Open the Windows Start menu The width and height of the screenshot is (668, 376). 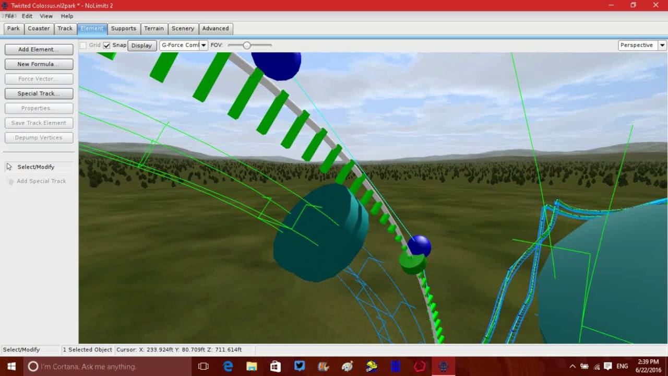pyautogui.click(x=11, y=367)
